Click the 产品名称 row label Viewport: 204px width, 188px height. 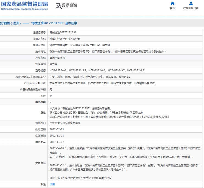coord(40,58)
